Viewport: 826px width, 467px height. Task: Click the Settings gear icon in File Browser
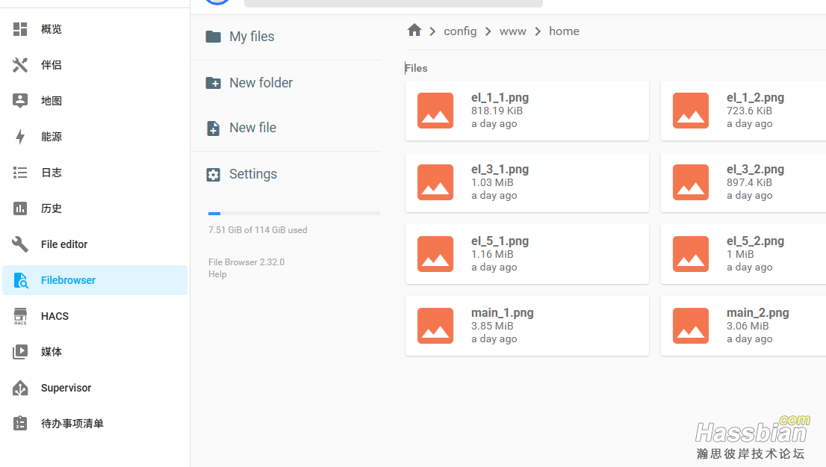click(x=214, y=174)
